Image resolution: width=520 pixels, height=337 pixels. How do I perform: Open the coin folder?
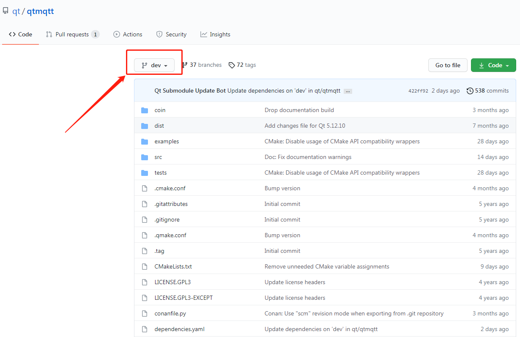(160, 110)
